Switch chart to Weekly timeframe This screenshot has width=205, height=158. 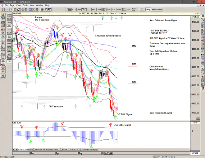click(154, 9)
